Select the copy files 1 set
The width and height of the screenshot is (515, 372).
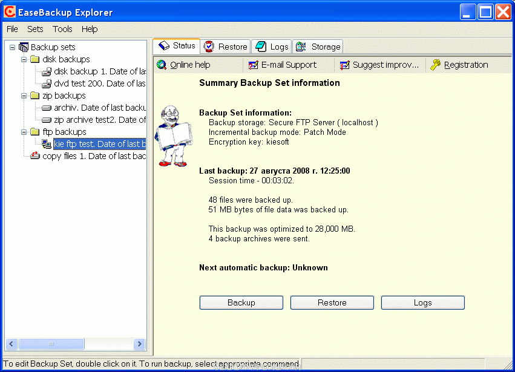[94, 156]
